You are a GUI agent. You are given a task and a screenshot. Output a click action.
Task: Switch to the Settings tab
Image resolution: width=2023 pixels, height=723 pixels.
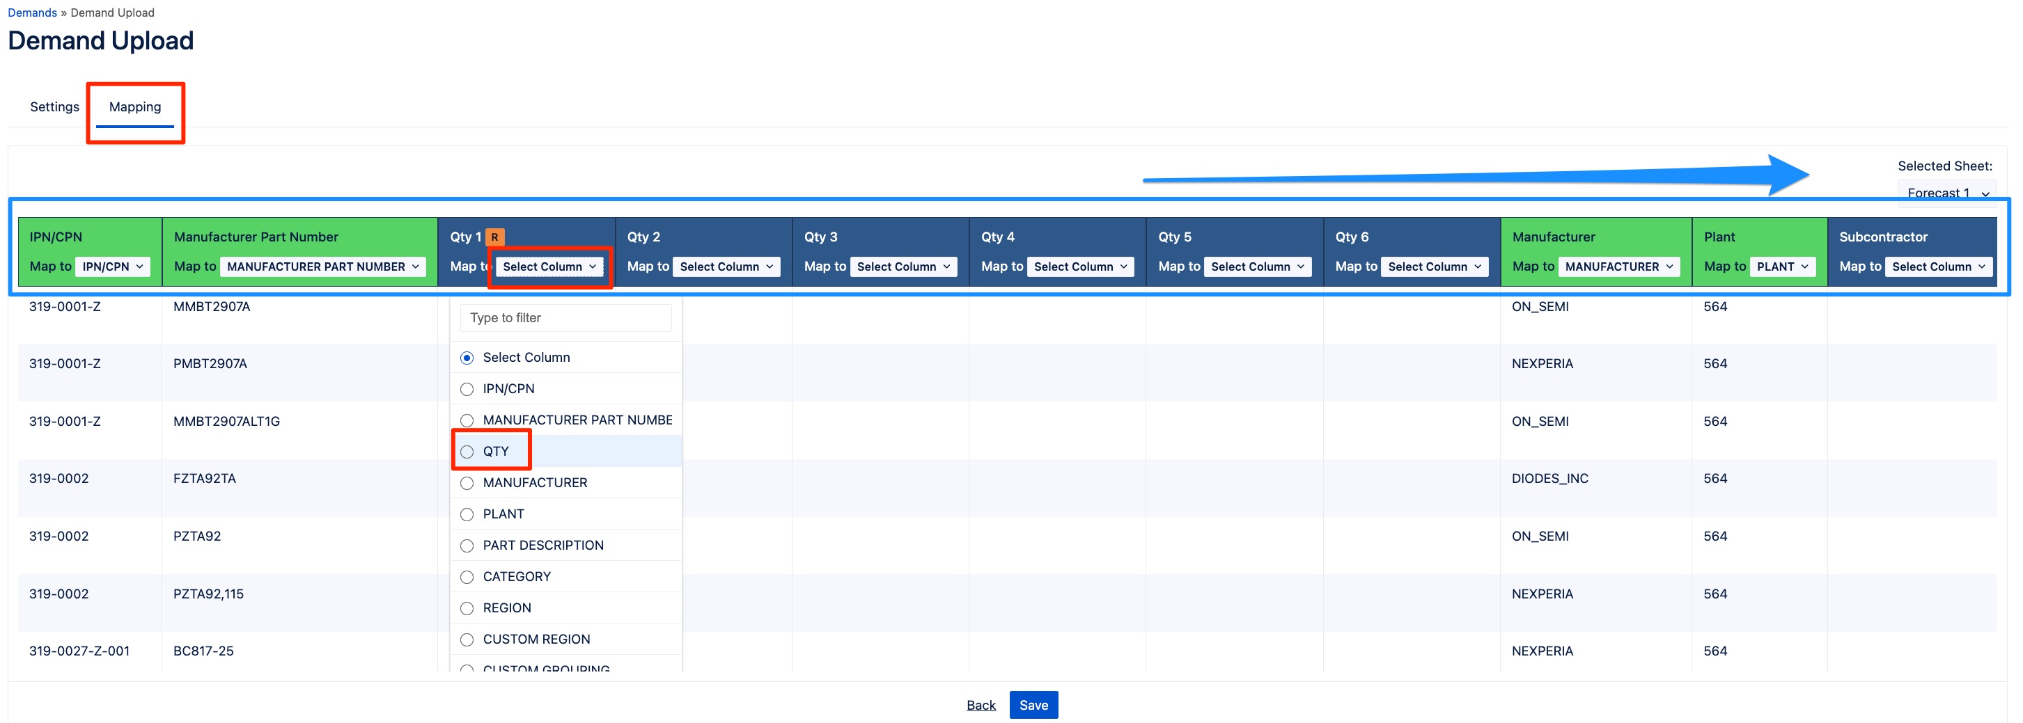[54, 106]
